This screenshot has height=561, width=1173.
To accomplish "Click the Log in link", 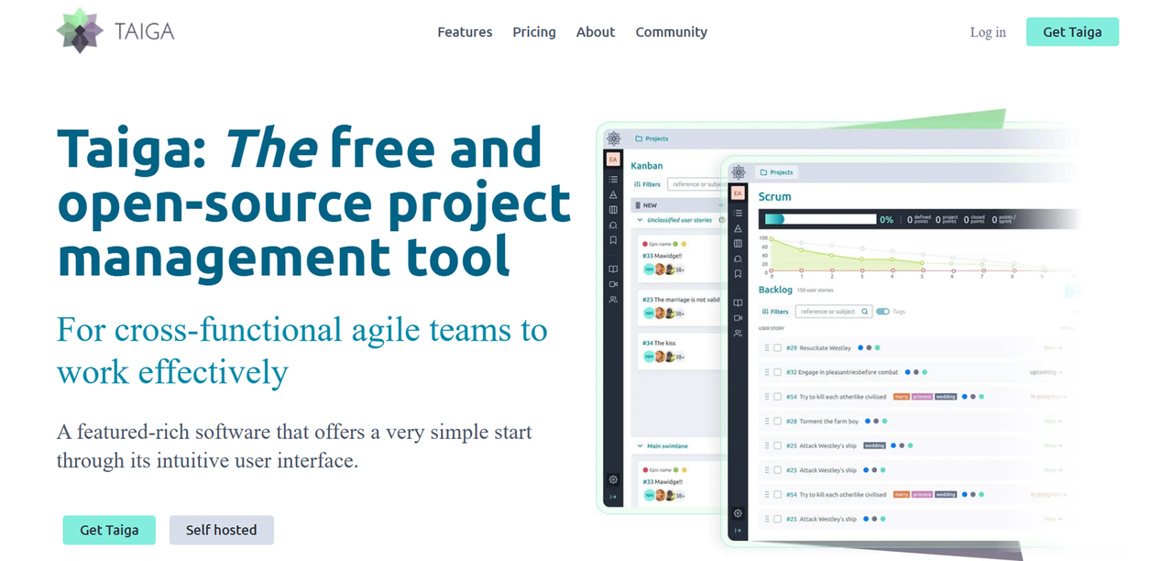I will 988,32.
